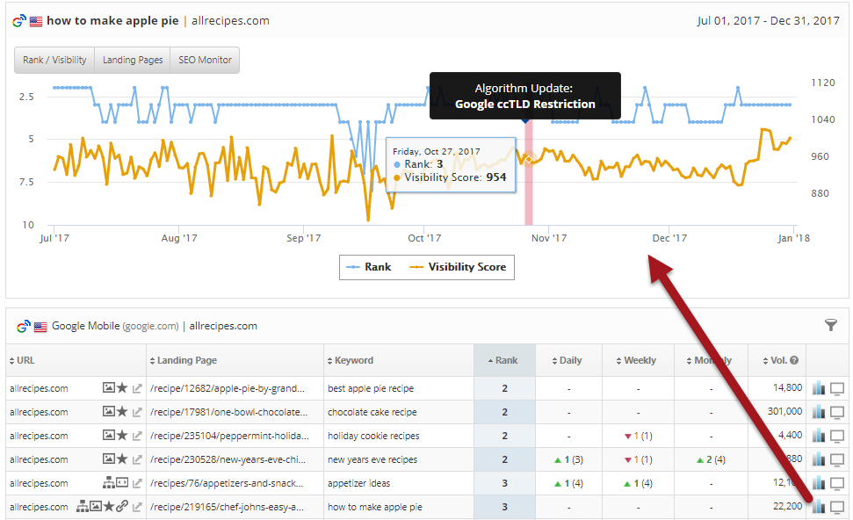
Task: Sort table by Keyword column
Action: click(x=353, y=360)
